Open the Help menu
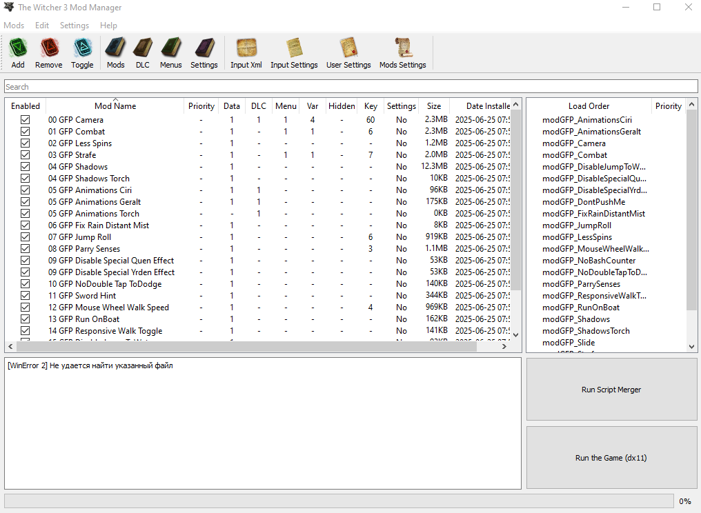 [108, 26]
